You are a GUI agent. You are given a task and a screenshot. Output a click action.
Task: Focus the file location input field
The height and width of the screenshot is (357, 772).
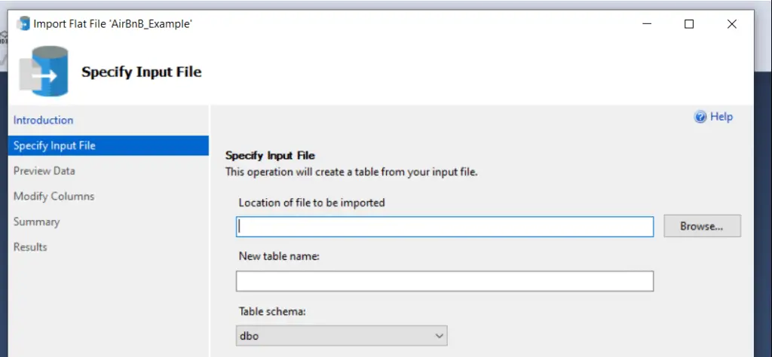point(445,227)
